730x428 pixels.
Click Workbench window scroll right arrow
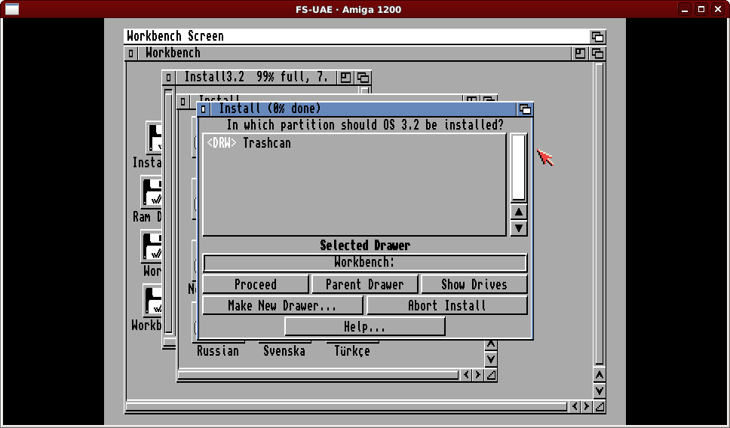tap(587, 407)
